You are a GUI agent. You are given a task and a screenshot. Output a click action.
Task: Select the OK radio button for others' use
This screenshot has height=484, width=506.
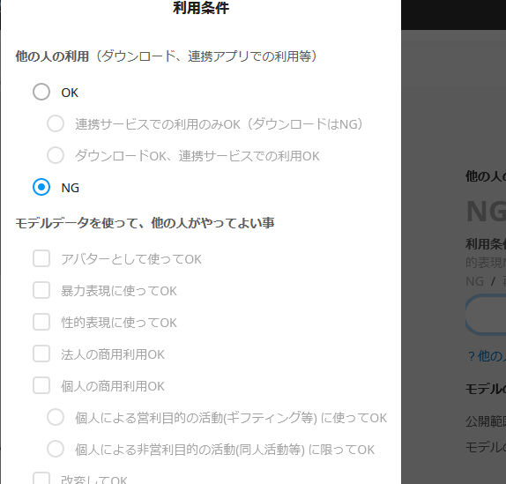(x=41, y=92)
